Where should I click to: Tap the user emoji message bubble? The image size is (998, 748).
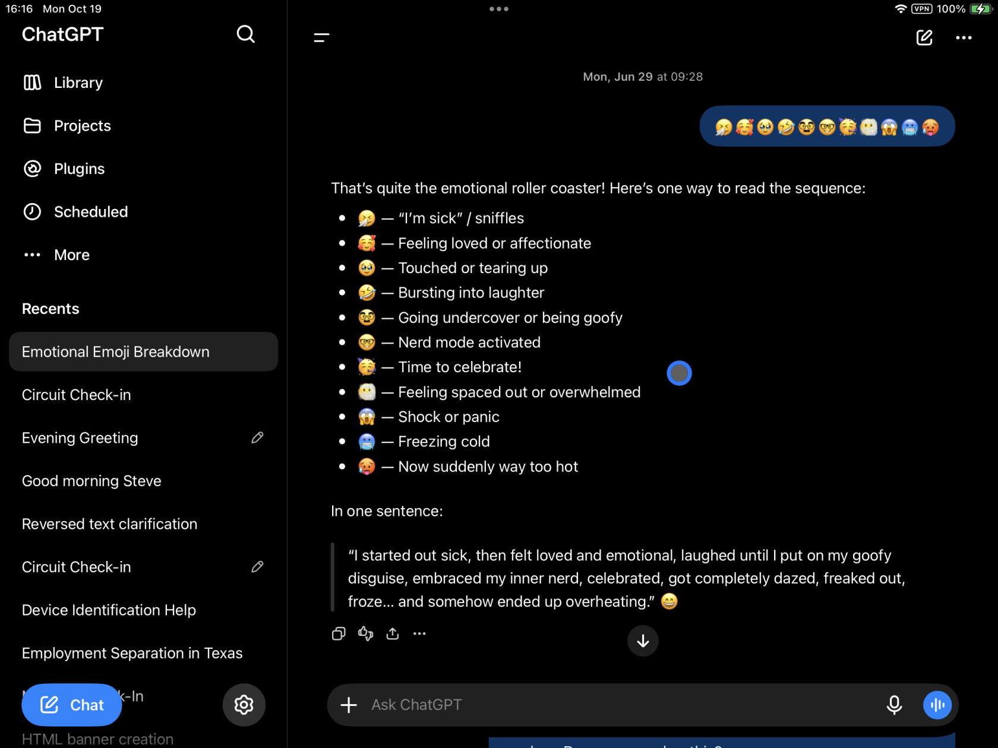[827, 126]
